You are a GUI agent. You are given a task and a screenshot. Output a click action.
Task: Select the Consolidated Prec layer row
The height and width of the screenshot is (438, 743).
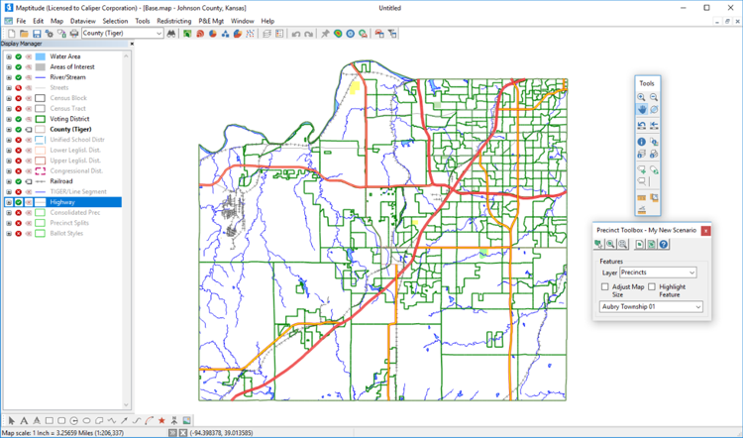pos(62,213)
